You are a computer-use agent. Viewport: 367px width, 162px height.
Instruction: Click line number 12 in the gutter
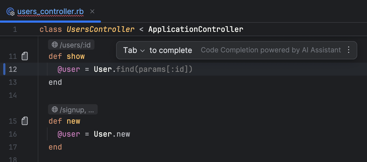(x=13, y=69)
